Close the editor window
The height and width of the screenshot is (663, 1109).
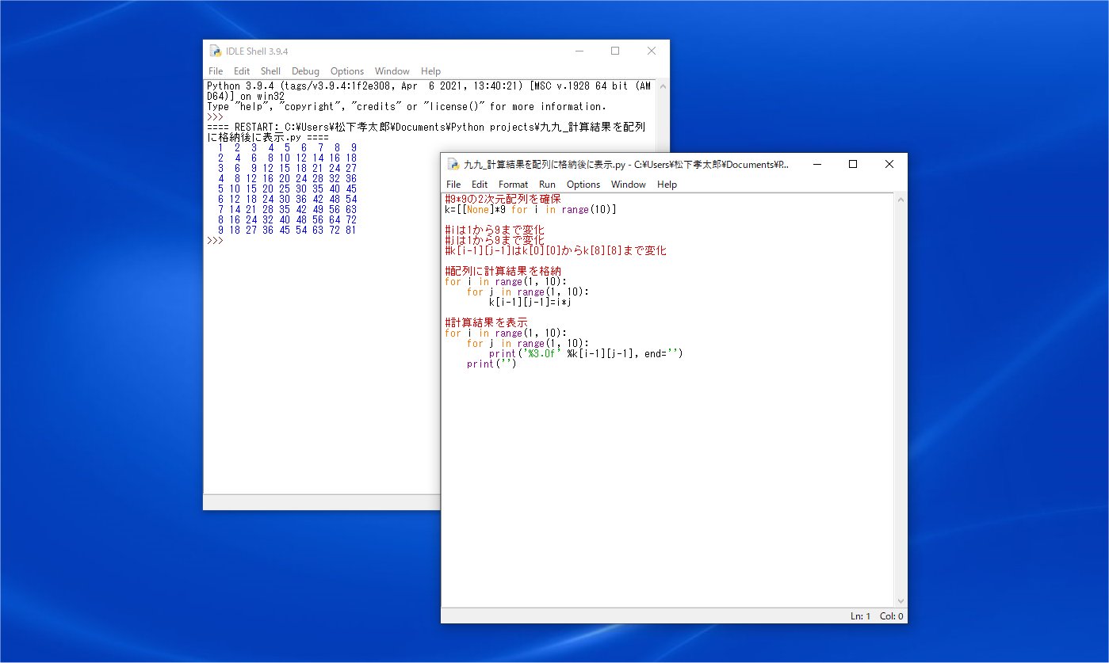889,164
